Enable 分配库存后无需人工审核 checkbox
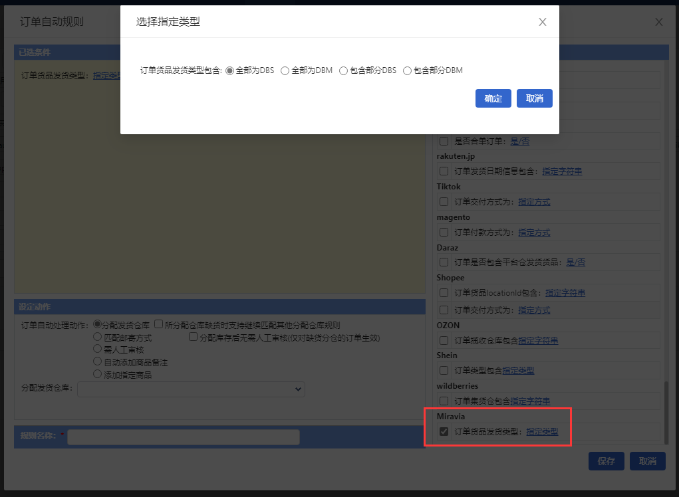 click(x=193, y=336)
